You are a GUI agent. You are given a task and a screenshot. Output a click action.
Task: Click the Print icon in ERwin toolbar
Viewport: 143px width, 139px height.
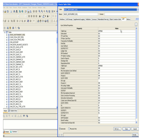pyautogui.click(x=11, y=12)
